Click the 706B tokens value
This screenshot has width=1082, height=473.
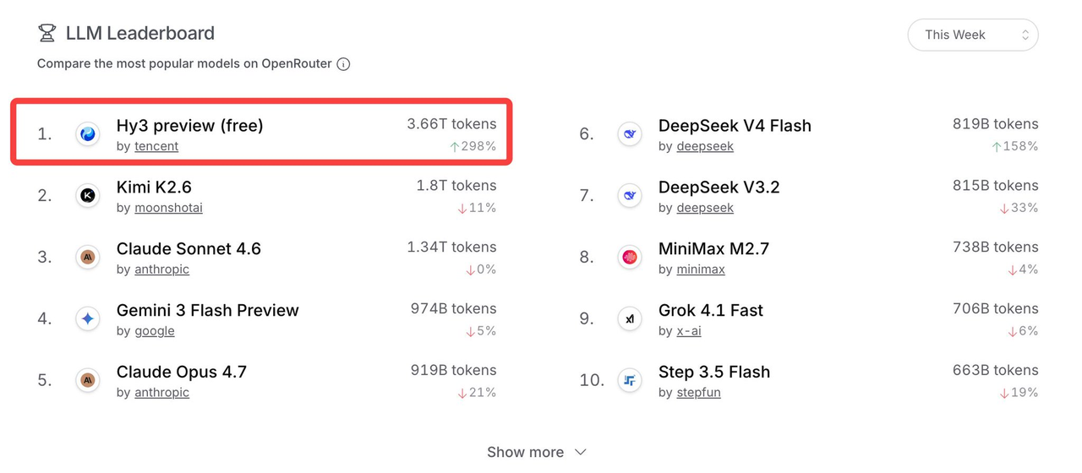(x=996, y=309)
